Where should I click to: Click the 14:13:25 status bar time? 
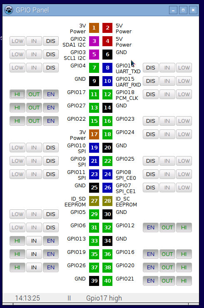tap(27, 298)
